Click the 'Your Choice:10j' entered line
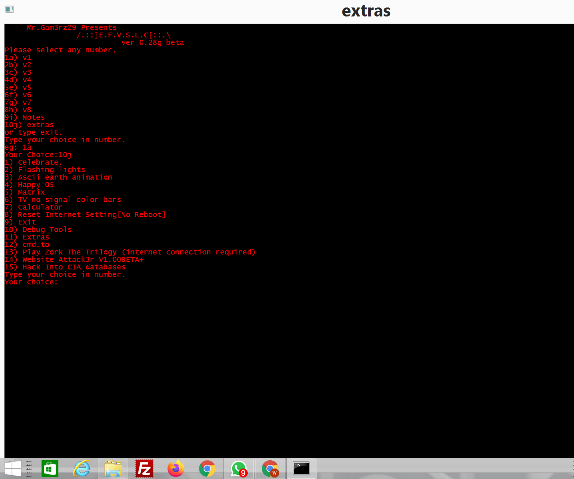Viewport: 574px width, 479px height. (38, 155)
